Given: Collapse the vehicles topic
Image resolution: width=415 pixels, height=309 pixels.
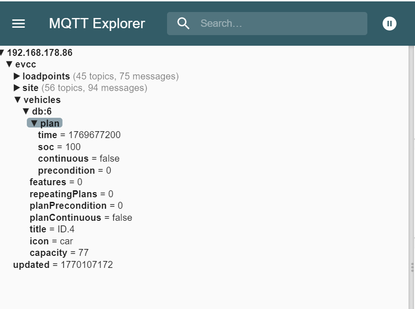Looking at the screenshot, I should point(18,100).
